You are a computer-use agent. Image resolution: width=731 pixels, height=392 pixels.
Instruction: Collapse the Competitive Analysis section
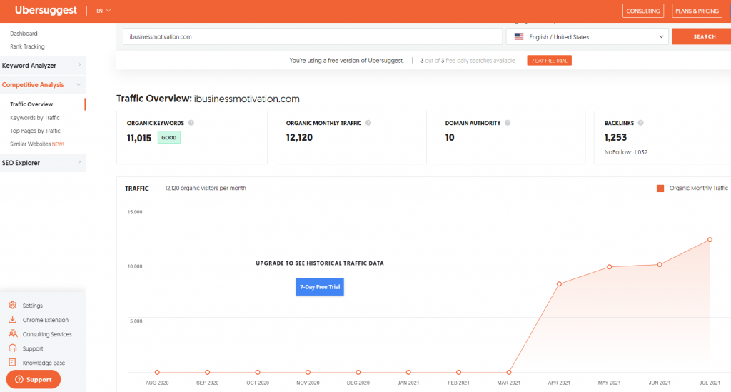tap(42, 85)
